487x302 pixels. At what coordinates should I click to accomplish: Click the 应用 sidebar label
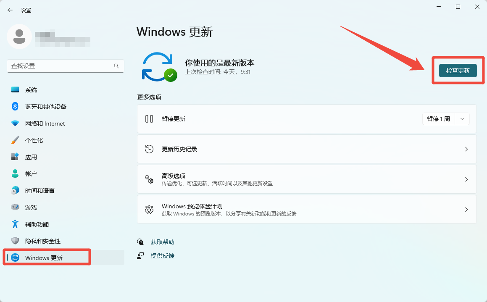click(x=31, y=157)
